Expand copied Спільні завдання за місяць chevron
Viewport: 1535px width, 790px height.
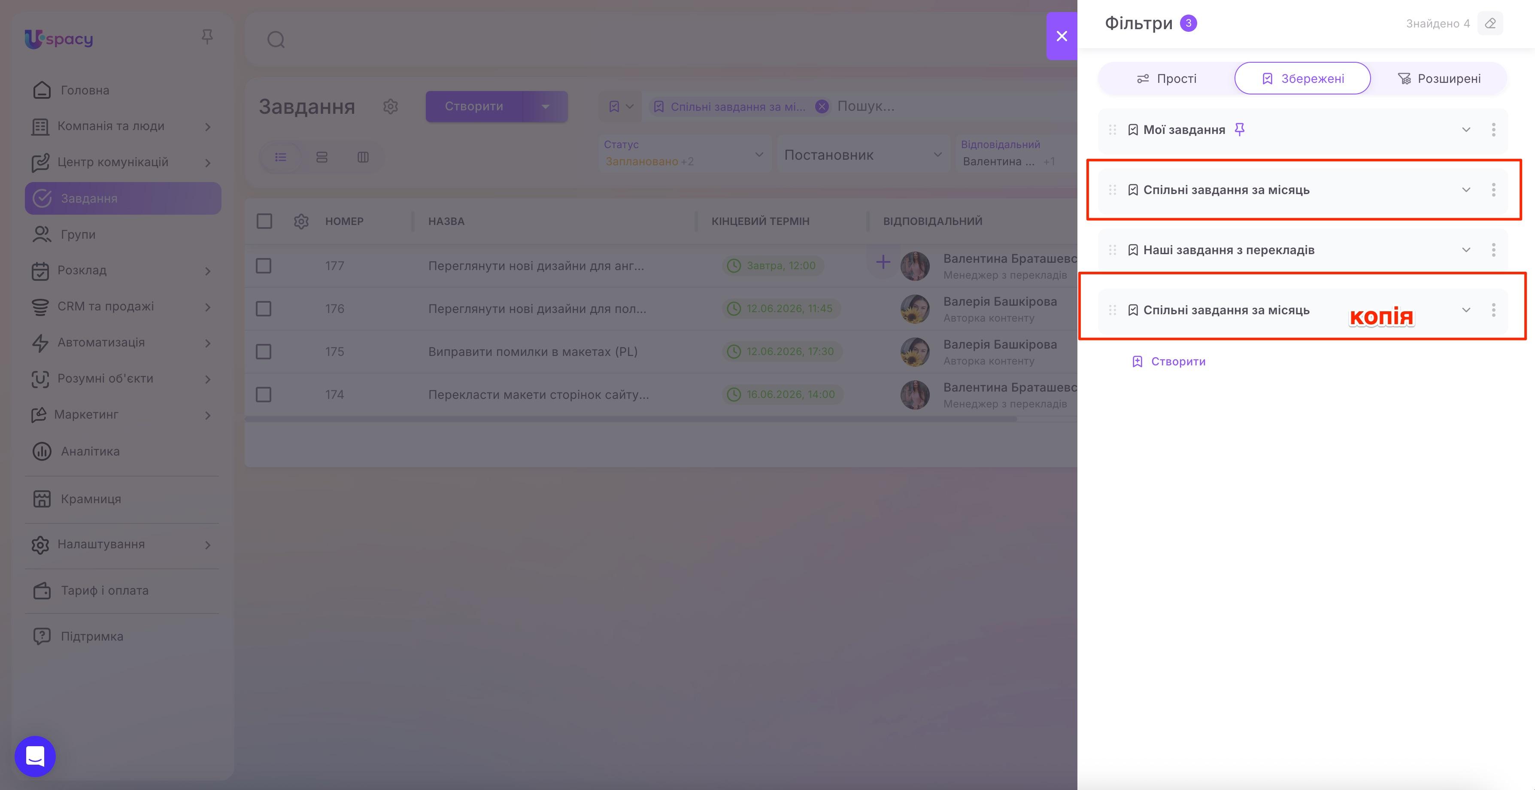click(1466, 310)
